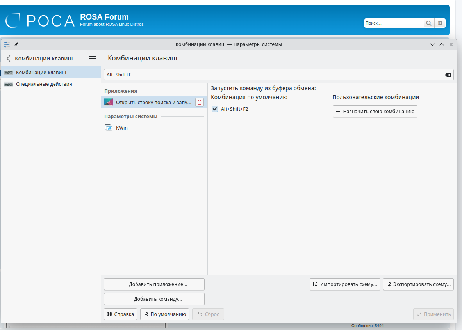Clear the Alt+Shift+F search field
This screenshot has width=462, height=330.
coord(448,75)
